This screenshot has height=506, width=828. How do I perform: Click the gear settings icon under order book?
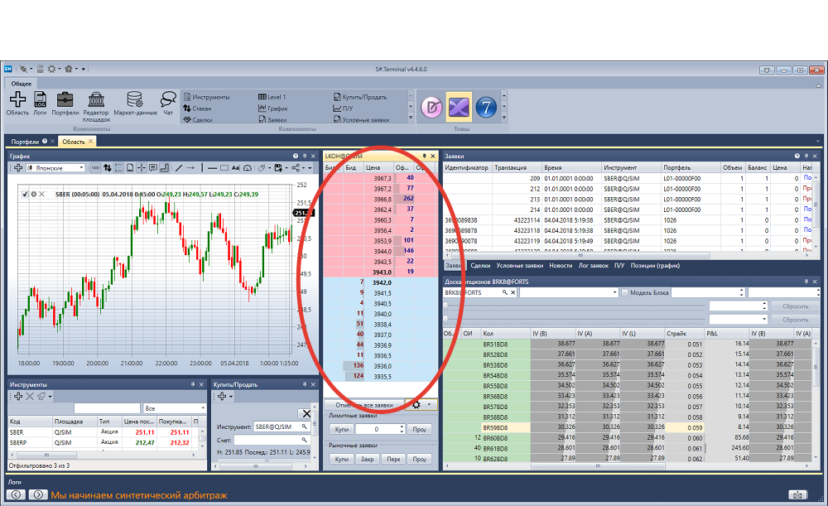tap(416, 405)
